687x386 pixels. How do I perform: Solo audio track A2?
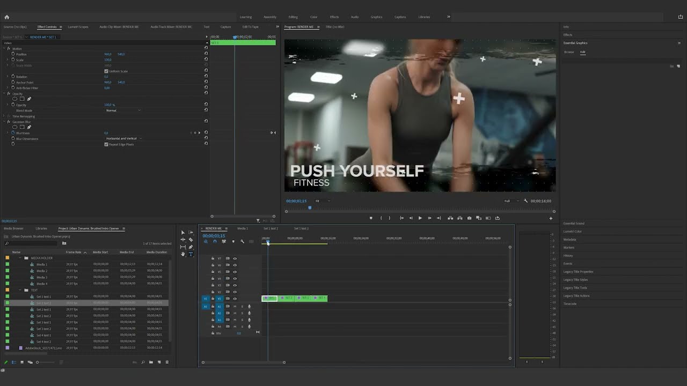[242, 313]
